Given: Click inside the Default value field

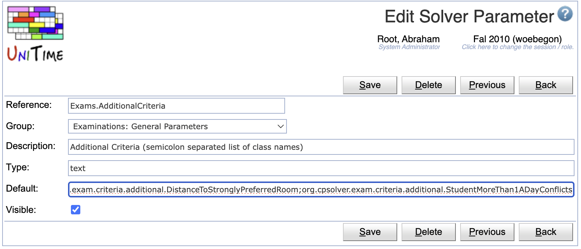Looking at the screenshot, I should click(x=321, y=189).
